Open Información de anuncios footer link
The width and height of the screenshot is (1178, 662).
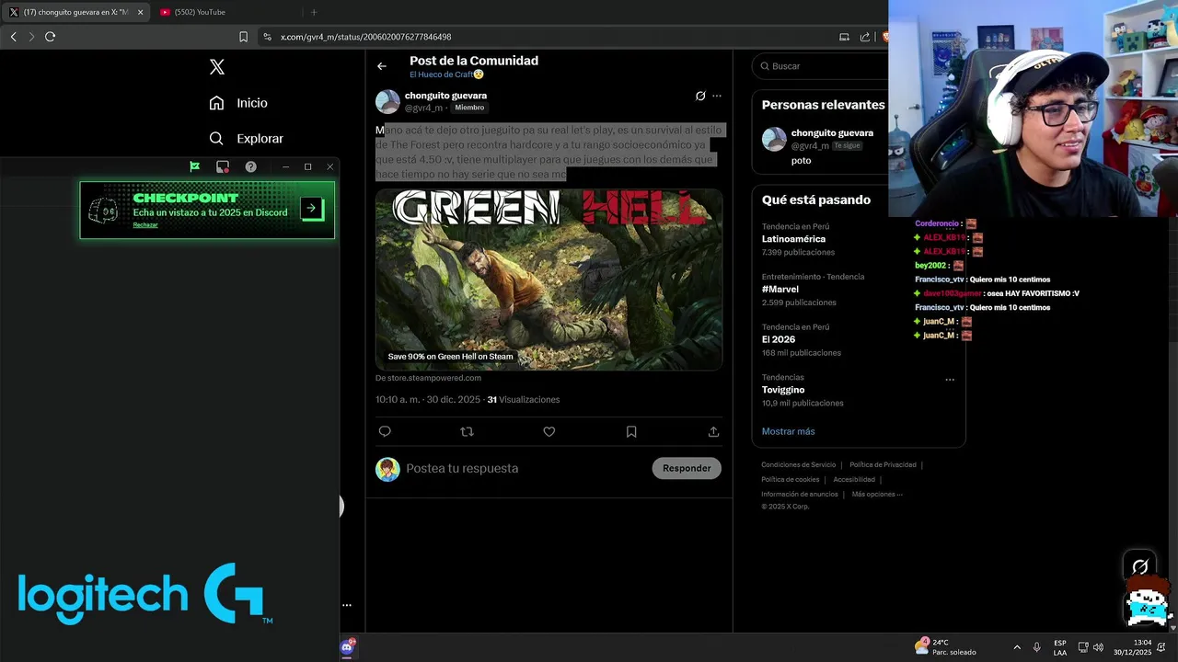pyautogui.click(x=800, y=495)
